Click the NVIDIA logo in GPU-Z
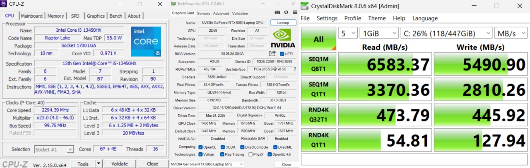The width and height of the screenshot is (530, 168). click(x=283, y=38)
